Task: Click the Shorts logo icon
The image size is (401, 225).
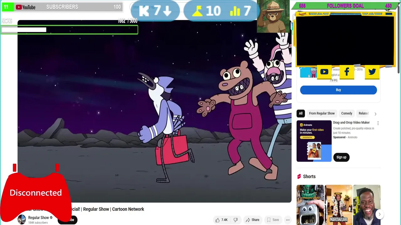Action: [x=299, y=177]
